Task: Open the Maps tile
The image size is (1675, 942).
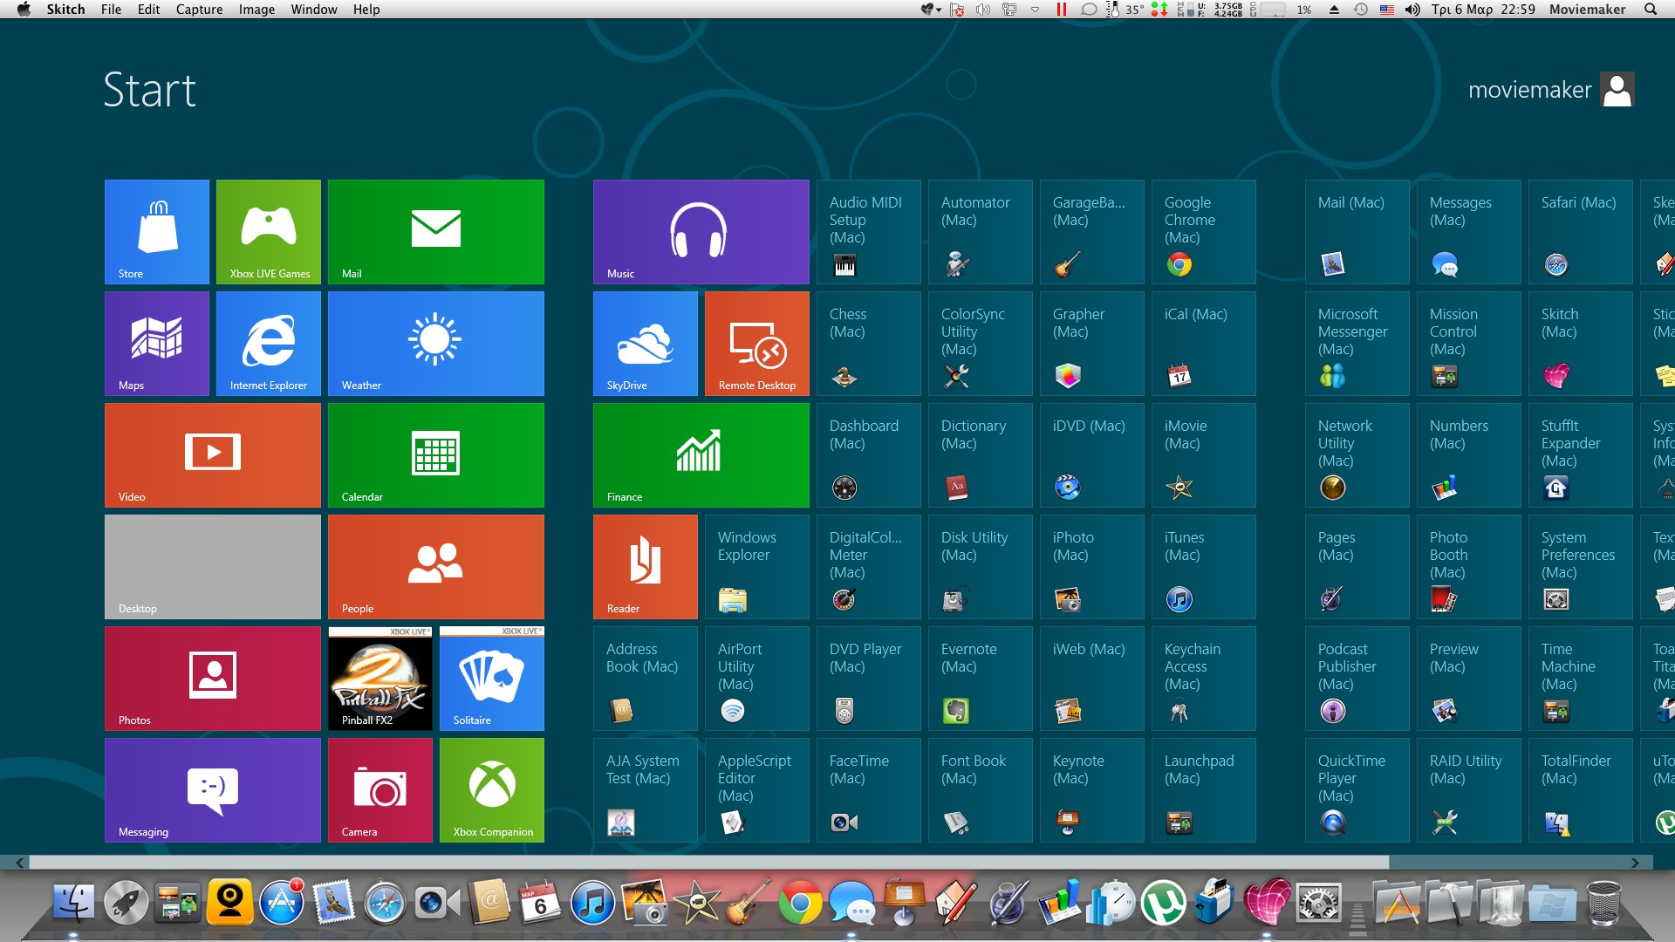Action: [x=157, y=344]
